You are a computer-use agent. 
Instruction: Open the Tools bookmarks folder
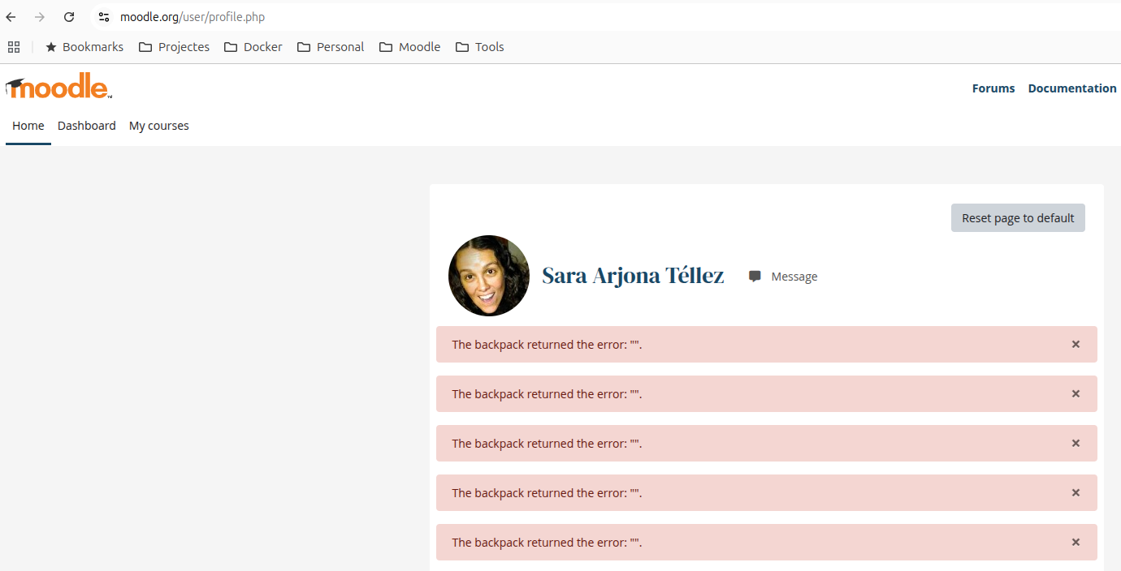point(480,47)
